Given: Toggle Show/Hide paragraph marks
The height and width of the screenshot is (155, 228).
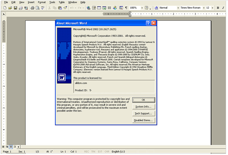Looking at the screenshot, I should (126, 8).
